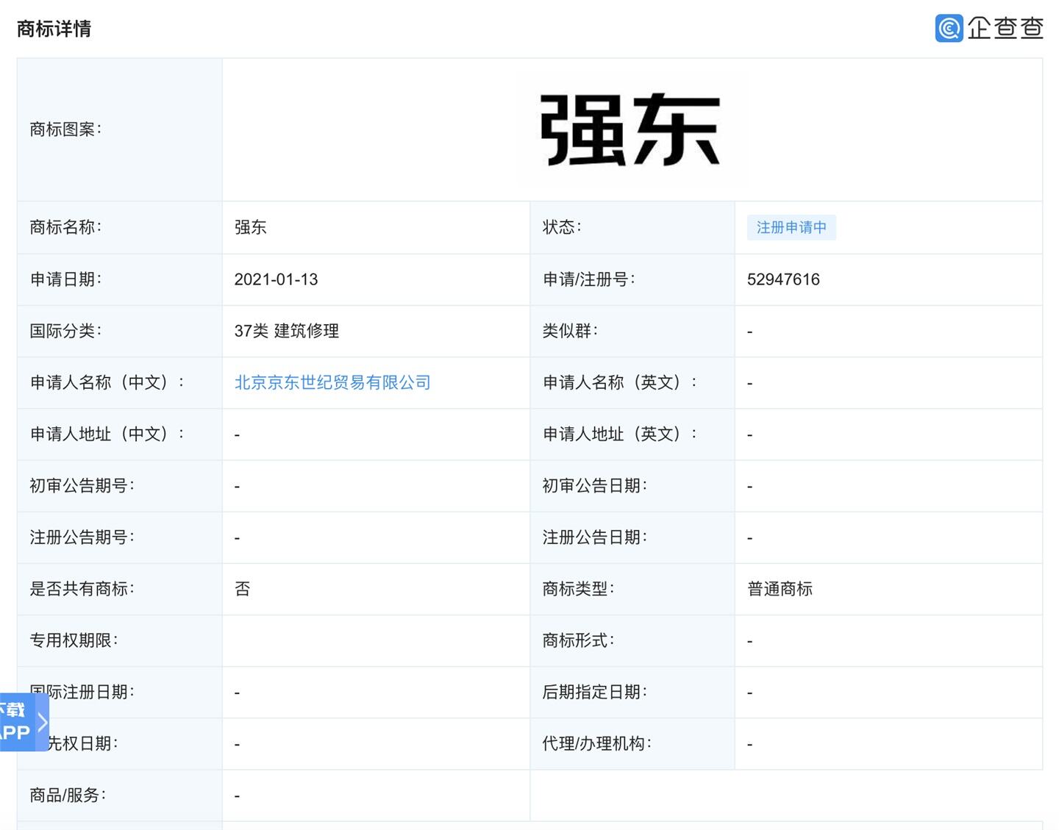The width and height of the screenshot is (1059, 830).
Task: Select the 37类 建筑修理 class value
Action: click(x=287, y=331)
